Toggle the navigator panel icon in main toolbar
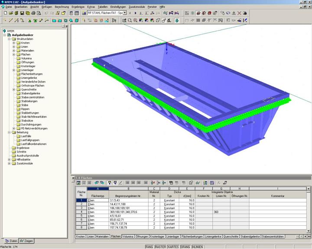Viewport: 312px width, 249px height. (x=71, y=13)
